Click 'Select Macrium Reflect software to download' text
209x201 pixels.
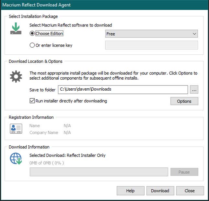[x=71, y=25]
